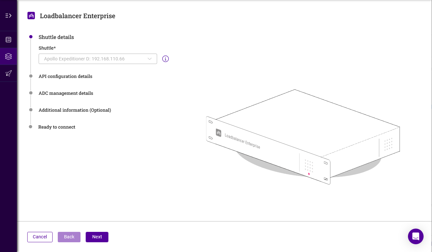
Task: Click the Next button
Action: pyautogui.click(x=97, y=237)
